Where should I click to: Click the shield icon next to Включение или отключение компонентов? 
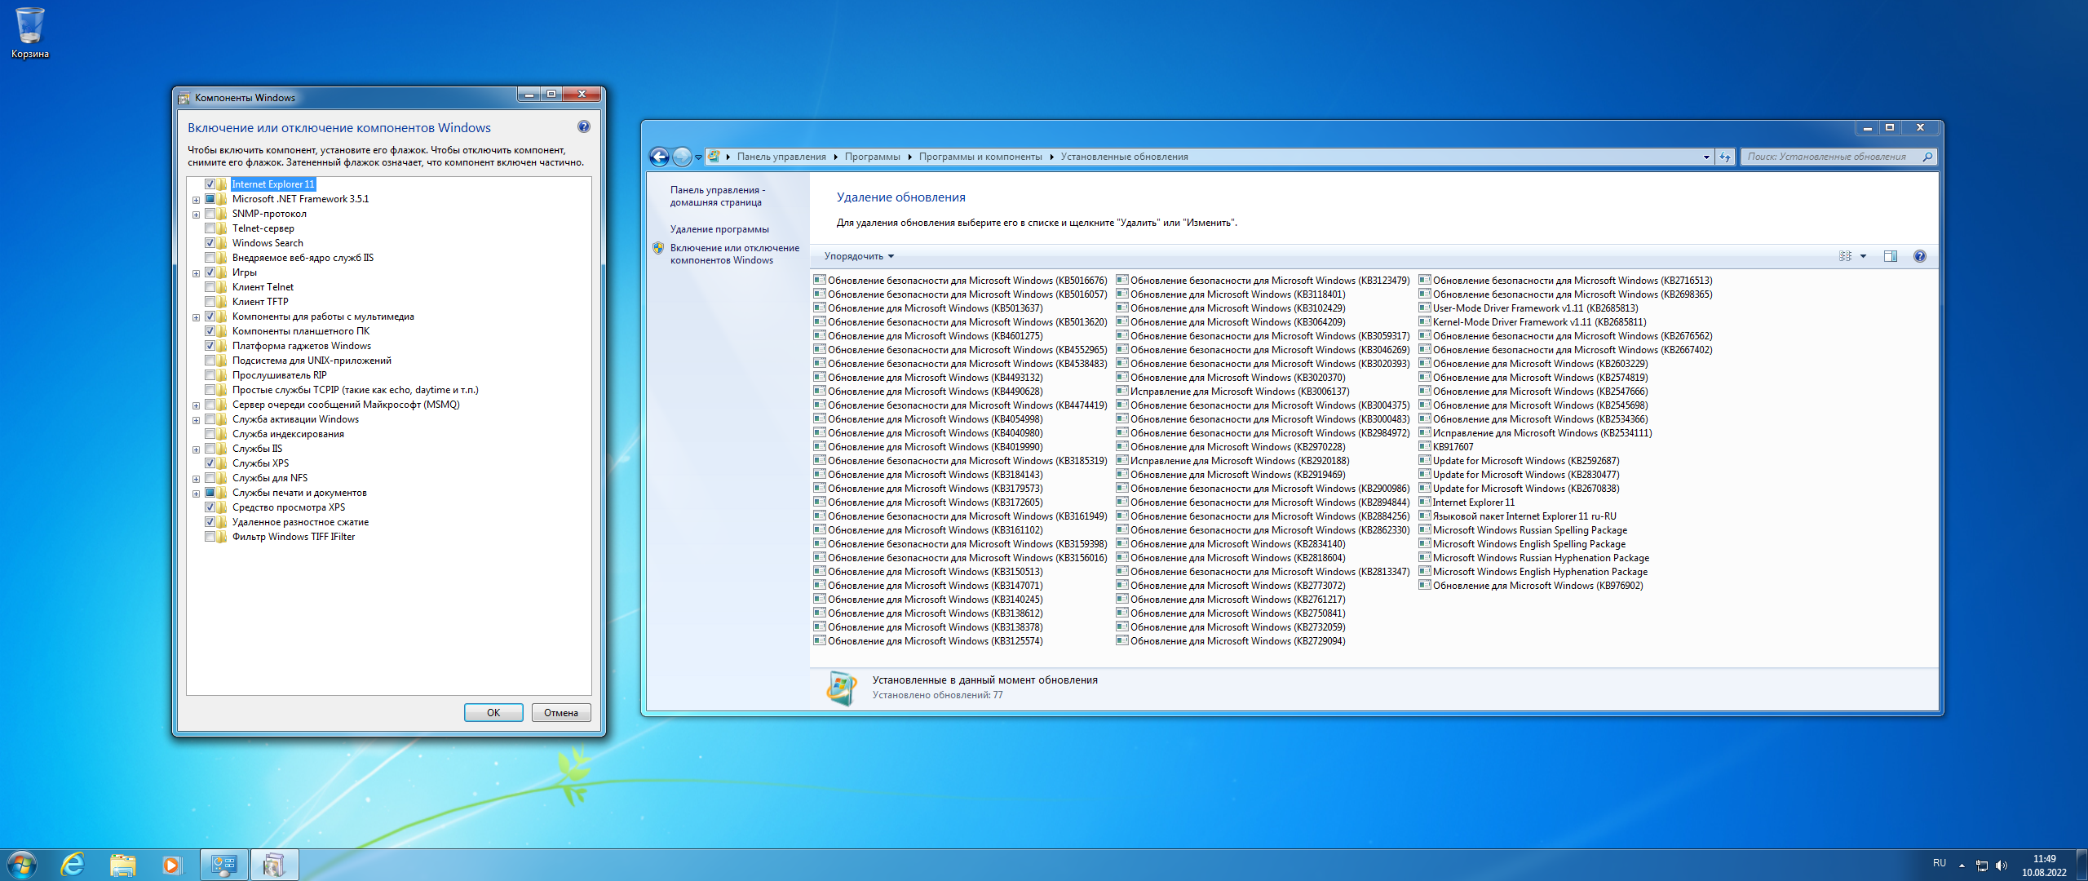[x=658, y=248]
